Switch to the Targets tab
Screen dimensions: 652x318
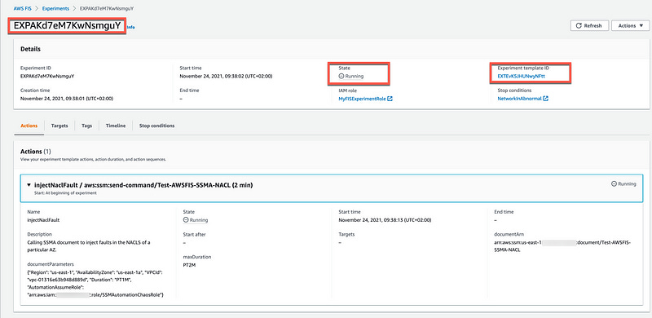[59, 126]
